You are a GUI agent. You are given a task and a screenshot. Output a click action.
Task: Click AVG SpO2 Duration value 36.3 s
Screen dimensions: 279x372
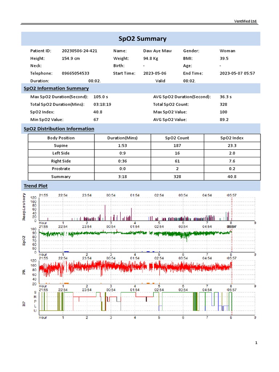226,97
